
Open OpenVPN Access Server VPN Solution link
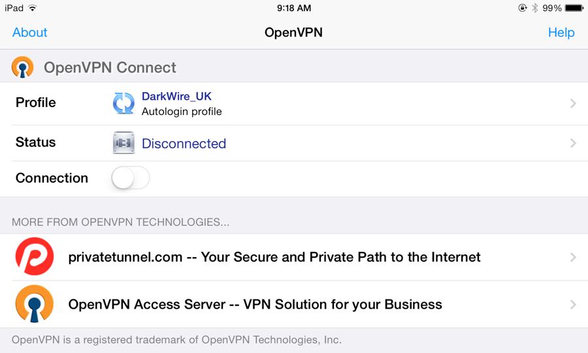(255, 304)
